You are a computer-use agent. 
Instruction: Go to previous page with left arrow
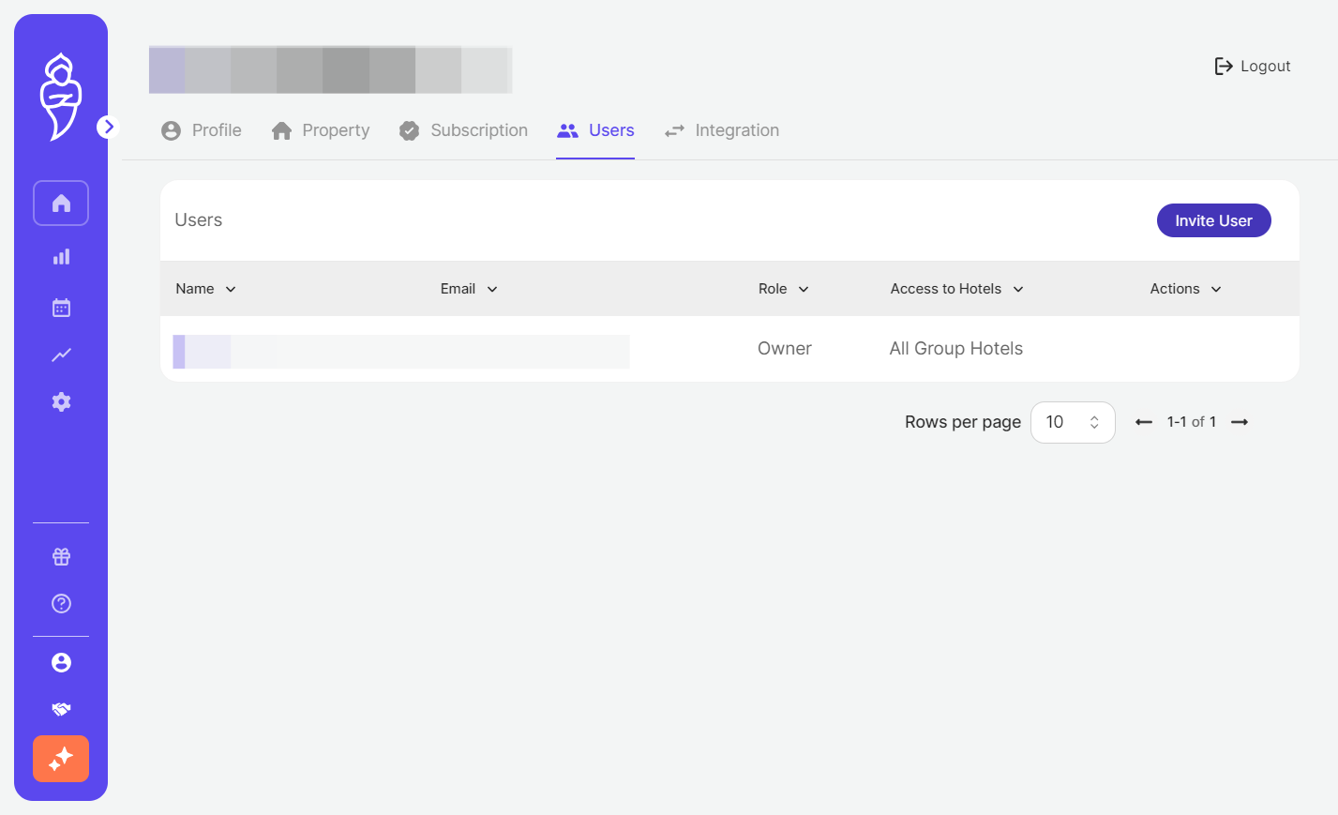(x=1143, y=422)
